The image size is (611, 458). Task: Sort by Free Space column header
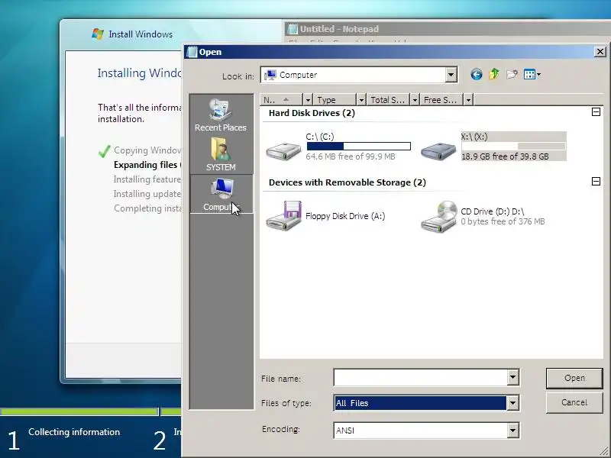(441, 100)
